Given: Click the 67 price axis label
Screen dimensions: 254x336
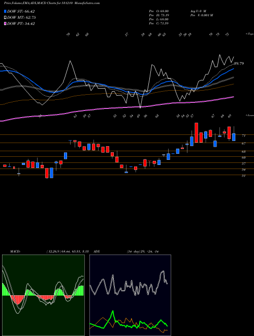Looking at the screenshot, I should 243,144.
